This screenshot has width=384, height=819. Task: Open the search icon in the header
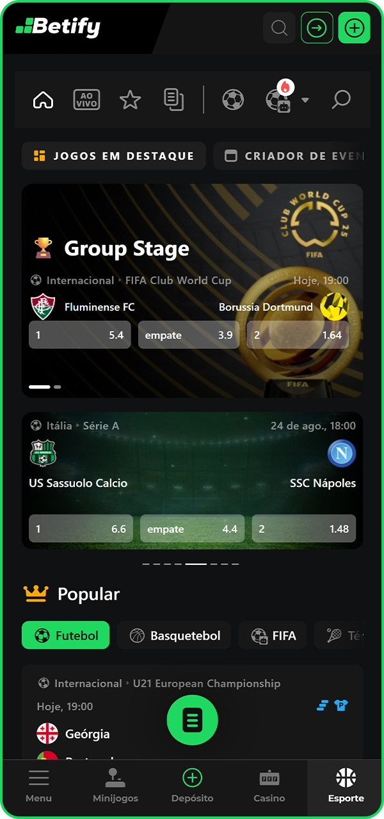[279, 28]
